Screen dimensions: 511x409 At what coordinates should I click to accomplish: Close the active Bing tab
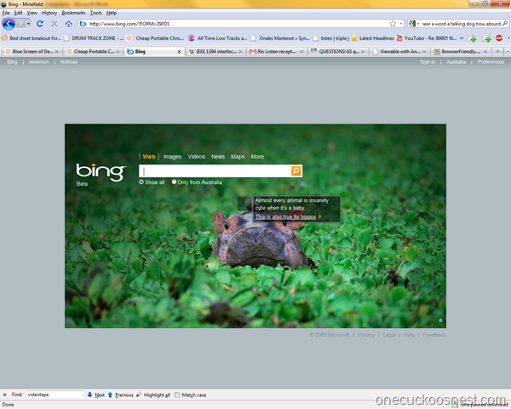coord(179,51)
